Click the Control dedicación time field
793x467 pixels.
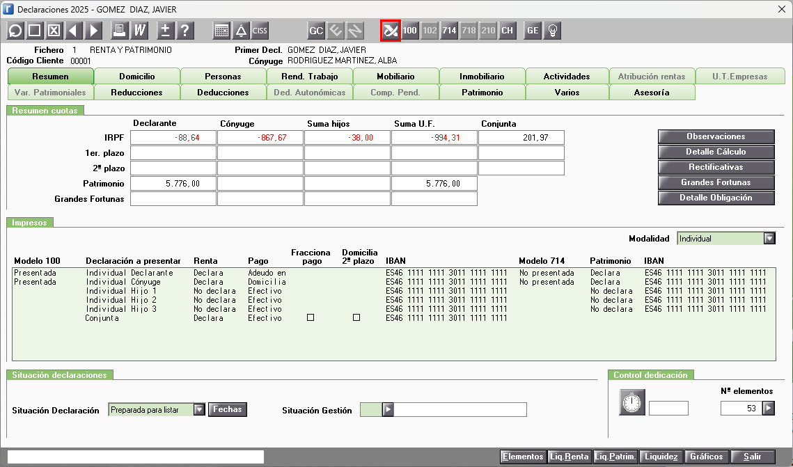tap(668, 408)
